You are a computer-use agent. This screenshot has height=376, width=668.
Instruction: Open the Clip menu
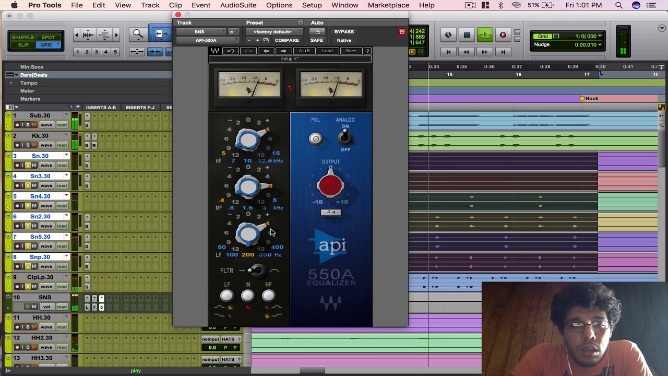click(x=175, y=5)
